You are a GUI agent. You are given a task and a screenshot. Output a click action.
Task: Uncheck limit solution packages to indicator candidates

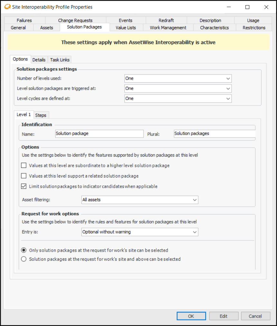tap(24, 186)
